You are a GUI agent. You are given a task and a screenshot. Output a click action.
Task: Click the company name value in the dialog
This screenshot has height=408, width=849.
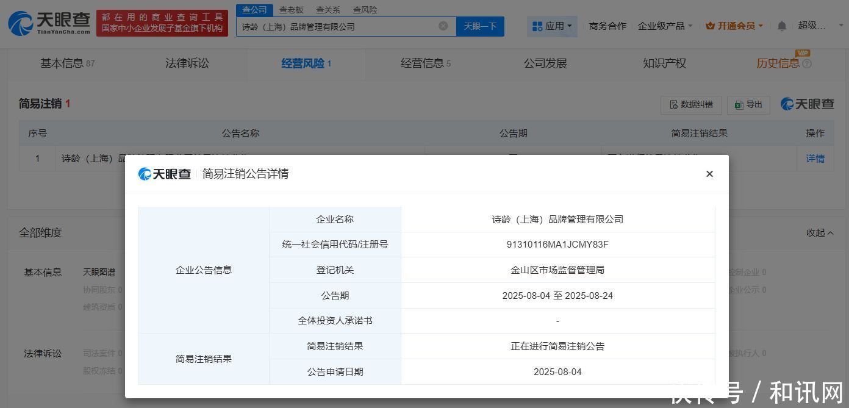557,220
